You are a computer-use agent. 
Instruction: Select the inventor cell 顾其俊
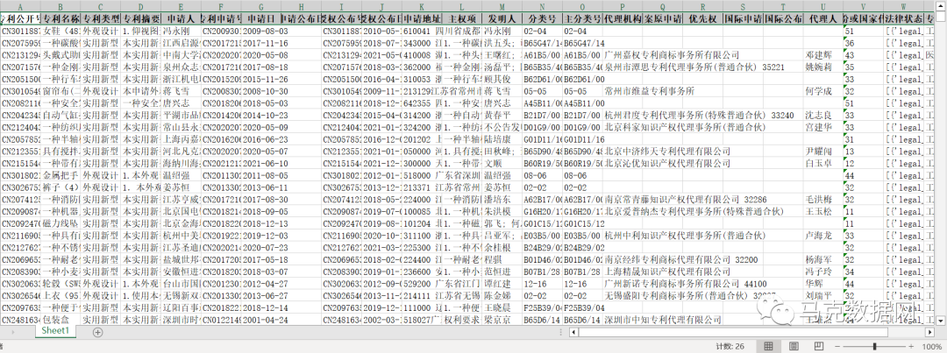click(502, 79)
